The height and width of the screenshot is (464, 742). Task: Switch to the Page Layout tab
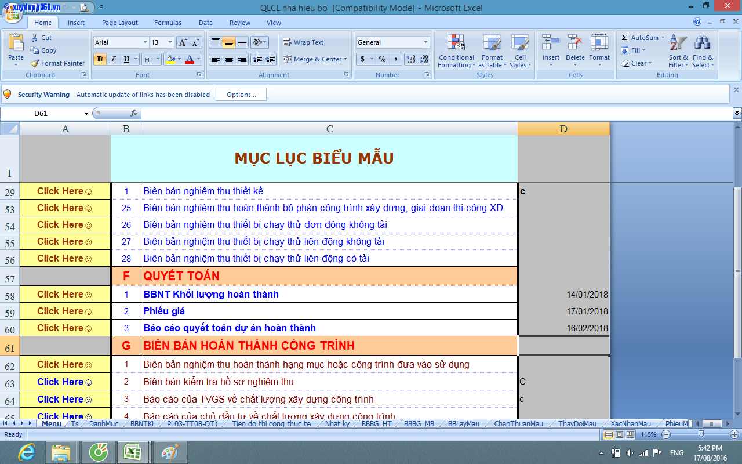120,23
